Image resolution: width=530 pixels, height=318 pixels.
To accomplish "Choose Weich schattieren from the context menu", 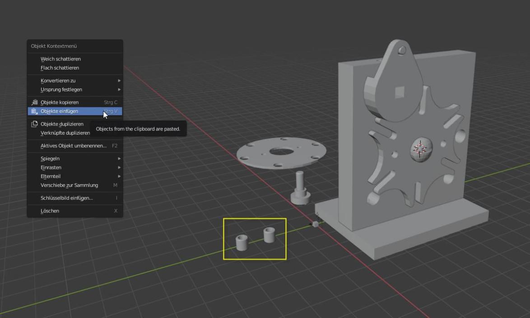I will click(x=60, y=59).
